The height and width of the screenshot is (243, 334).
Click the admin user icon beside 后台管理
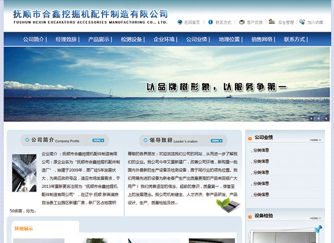pyautogui.click(x=272, y=22)
